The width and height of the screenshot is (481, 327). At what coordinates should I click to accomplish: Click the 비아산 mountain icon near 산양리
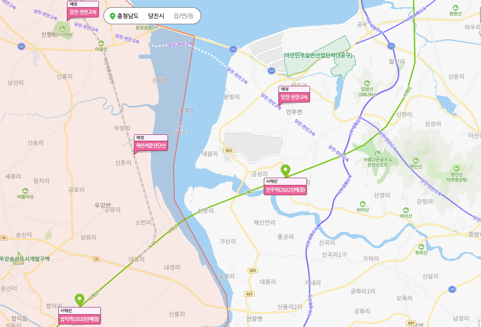363,204
